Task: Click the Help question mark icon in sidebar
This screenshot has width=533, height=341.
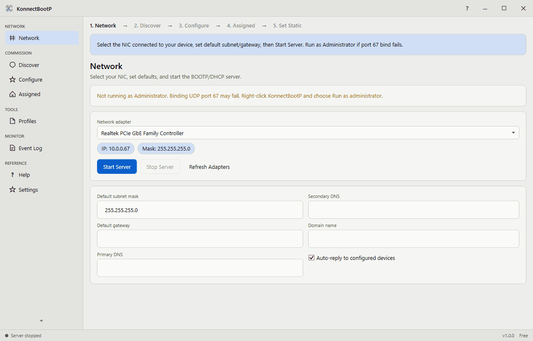Action: [12, 175]
